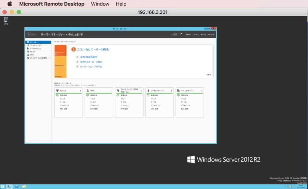Viewport: 308px width, 189px height.
Task: Click the Server Manager title bar icon
Action: [x=26, y=29]
